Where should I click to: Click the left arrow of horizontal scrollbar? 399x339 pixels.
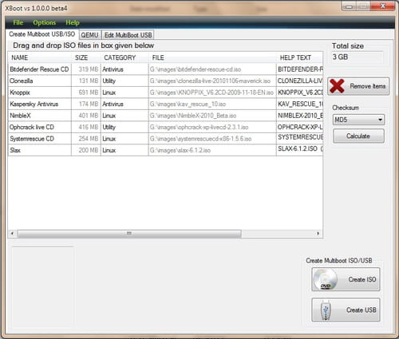click(12, 234)
